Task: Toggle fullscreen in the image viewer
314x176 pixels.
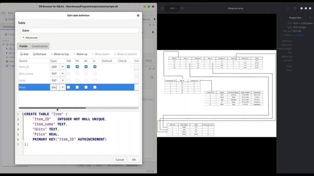Action: pos(288,8)
